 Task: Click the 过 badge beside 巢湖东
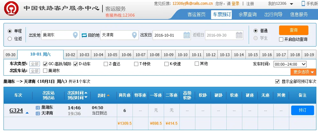(x=38, y=107)
